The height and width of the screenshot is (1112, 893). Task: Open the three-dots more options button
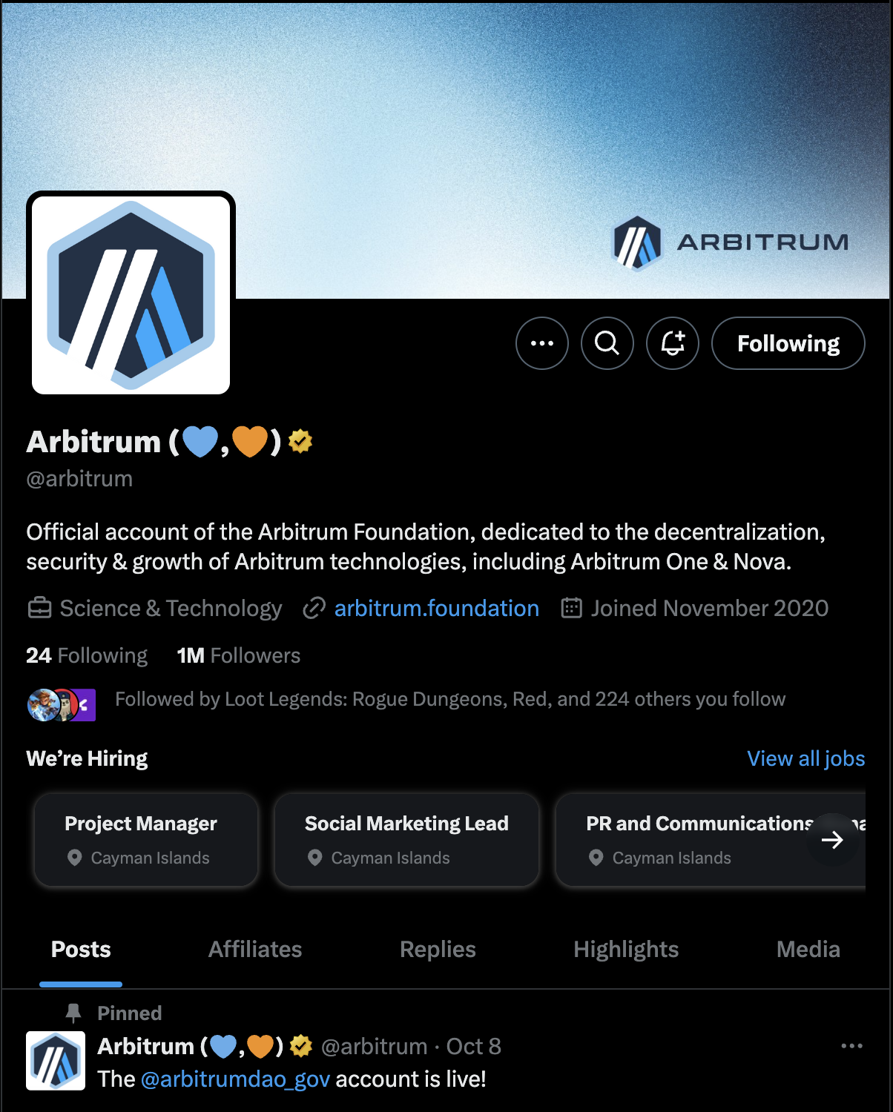coord(542,343)
